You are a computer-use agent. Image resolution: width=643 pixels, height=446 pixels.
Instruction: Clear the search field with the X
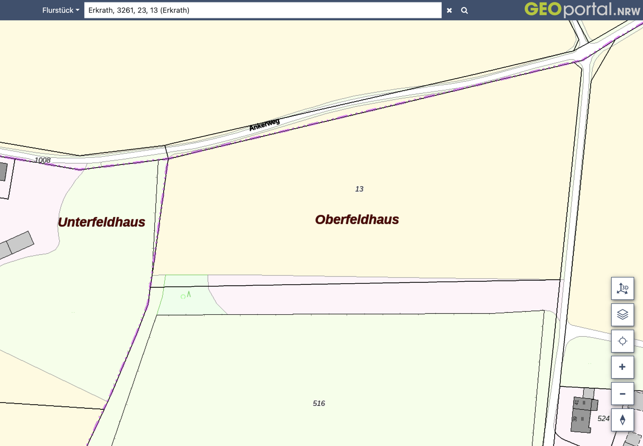pyautogui.click(x=449, y=10)
